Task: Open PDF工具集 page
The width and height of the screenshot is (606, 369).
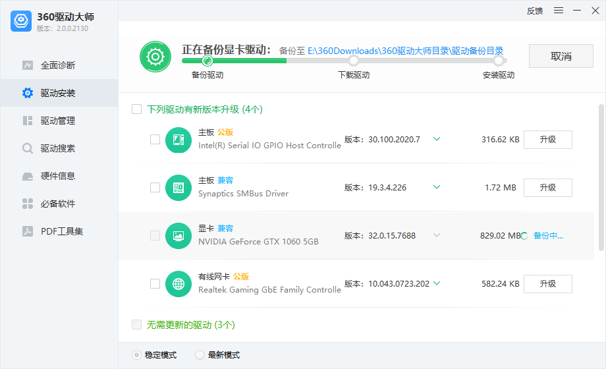Action: [x=59, y=231]
